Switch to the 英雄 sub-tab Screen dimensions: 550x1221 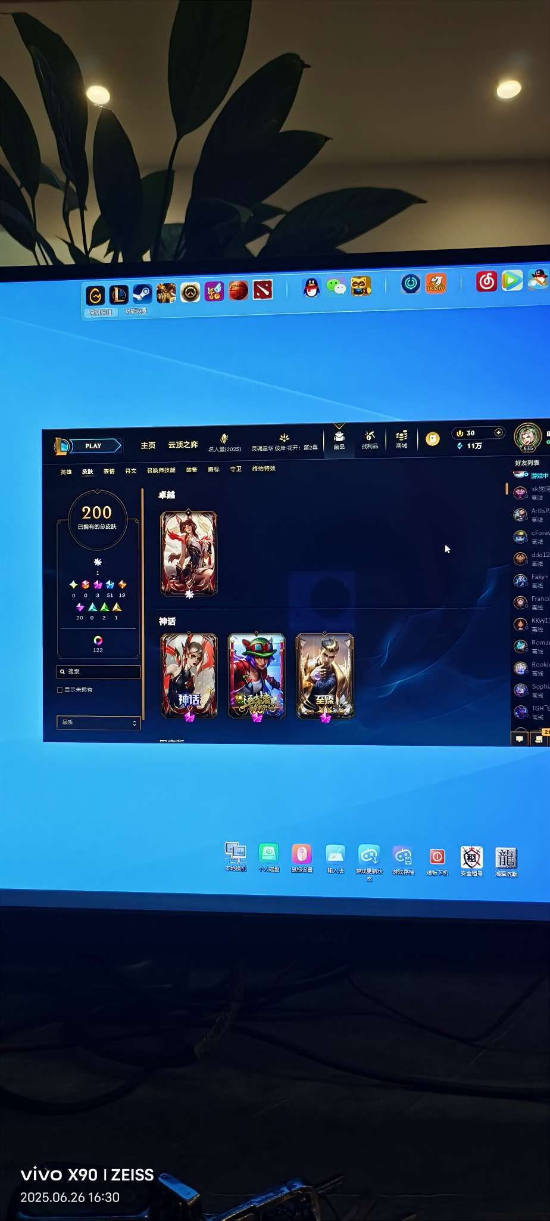pyautogui.click(x=66, y=472)
